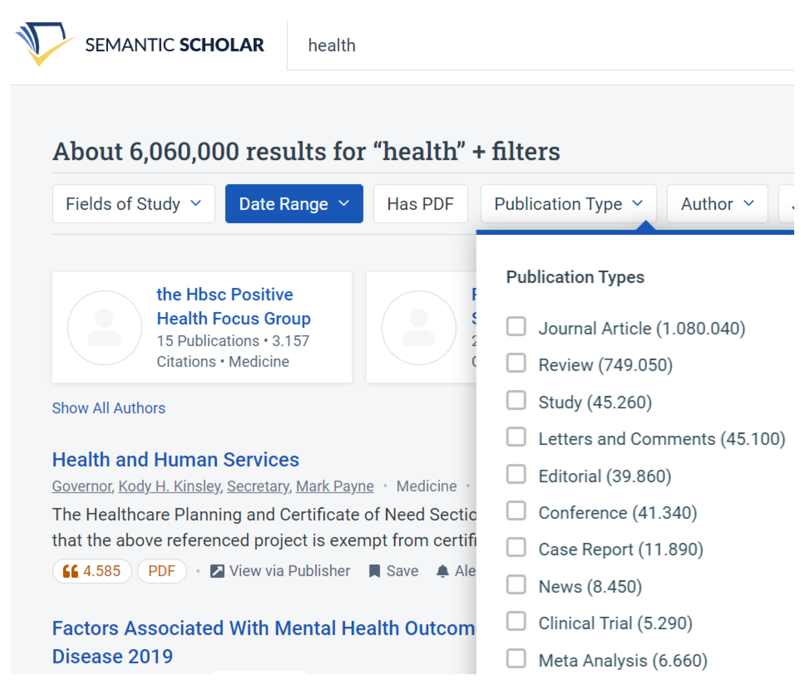
Task: Click the View via Publisher external-link icon
Action: 217,571
